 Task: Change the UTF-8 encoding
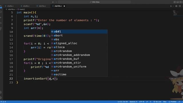[x=142, y=102]
